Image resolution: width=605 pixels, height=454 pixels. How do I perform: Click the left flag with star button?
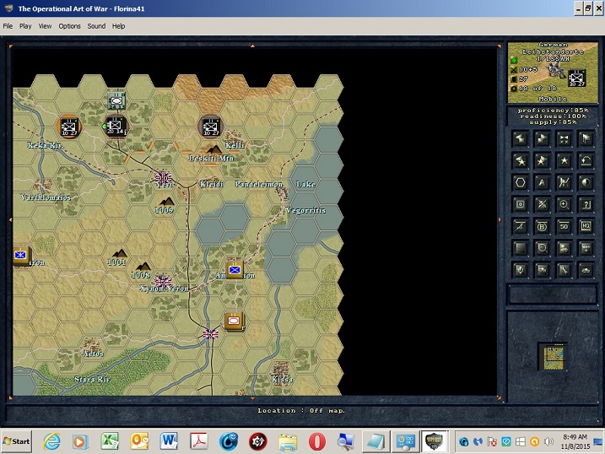click(520, 160)
